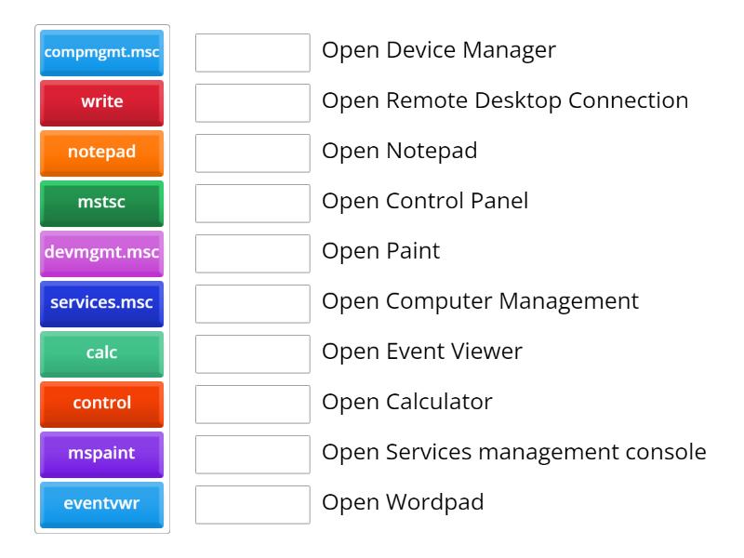Choose the devmgmt.msc tile
The image size is (744, 558).
click(x=102, y=253)
